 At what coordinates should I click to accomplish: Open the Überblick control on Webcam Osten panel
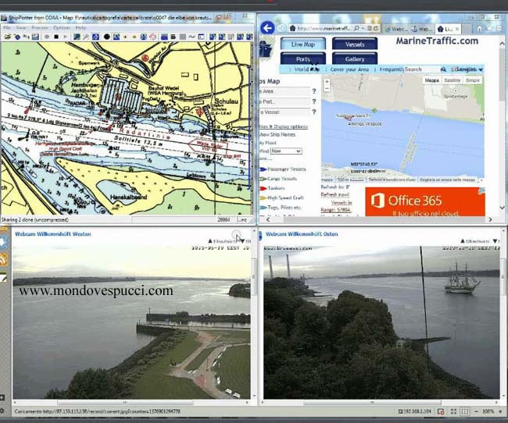point(475,241)
